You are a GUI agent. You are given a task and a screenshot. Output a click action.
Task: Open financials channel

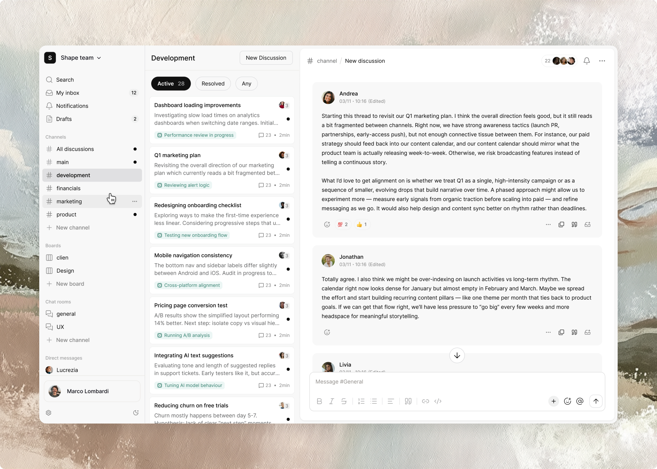click(x=68, y=188)
